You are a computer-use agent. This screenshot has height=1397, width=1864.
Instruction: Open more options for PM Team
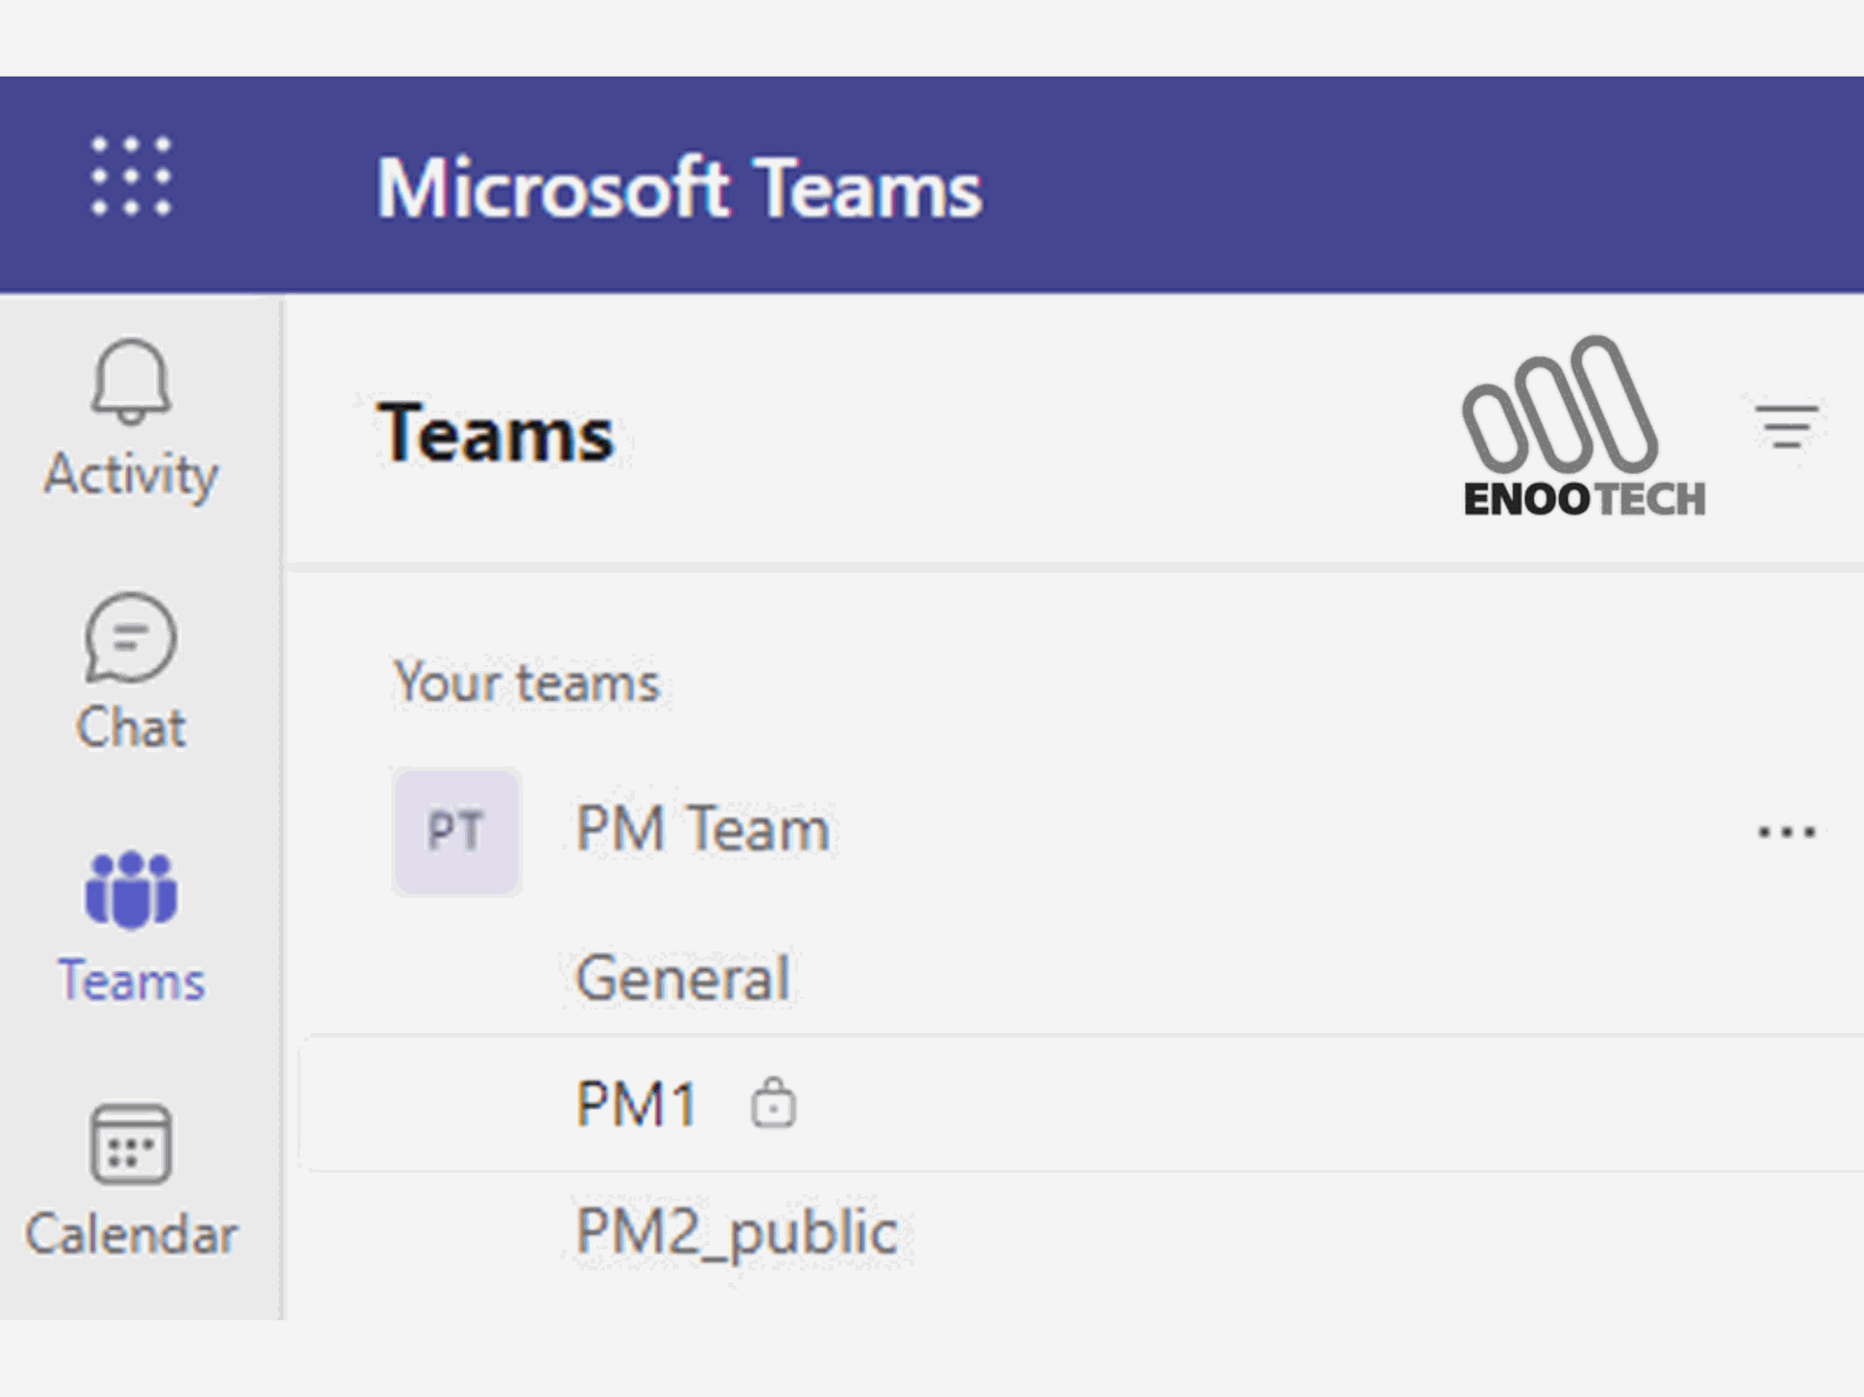tap(1786, 832)
